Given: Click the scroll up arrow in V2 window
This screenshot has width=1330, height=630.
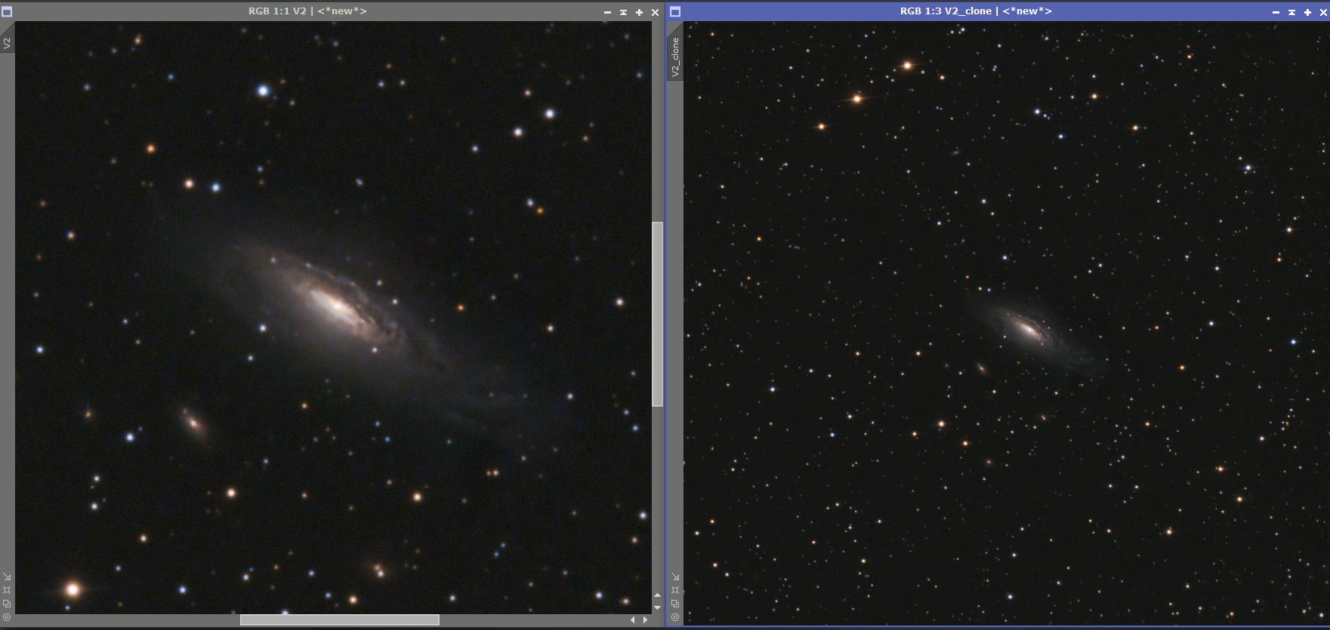Looking at the screenshot, I should tap(657, 596).
